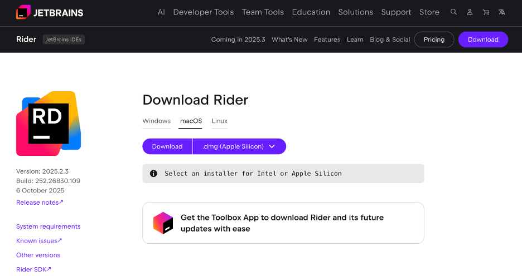Open the user account icon
Image resolution: width=522 pixels, height=276 pixels.
tap(470, 12)
